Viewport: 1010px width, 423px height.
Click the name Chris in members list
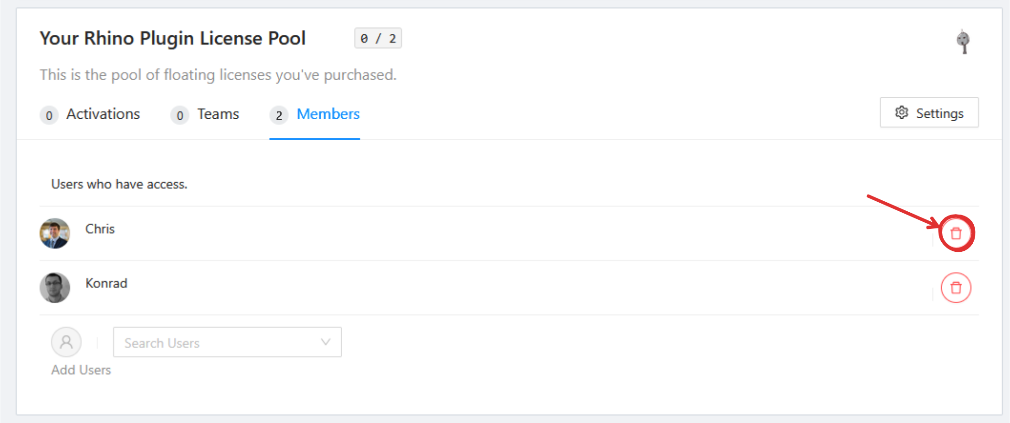tap(100, 229)
